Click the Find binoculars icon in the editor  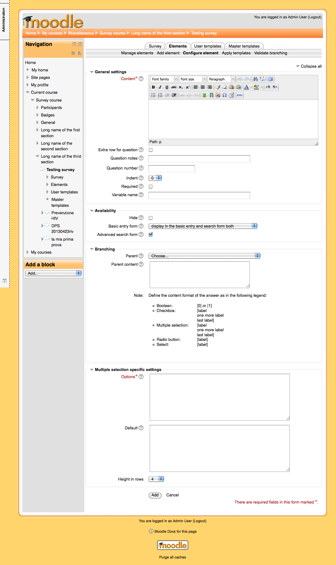coord(255,79)
